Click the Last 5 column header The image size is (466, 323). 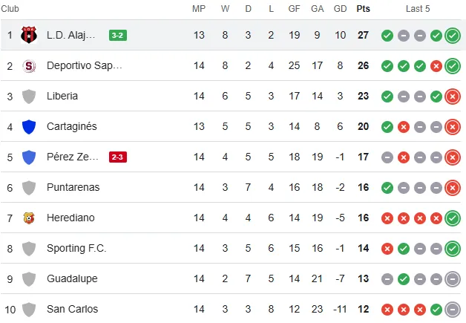coord(418,9)
